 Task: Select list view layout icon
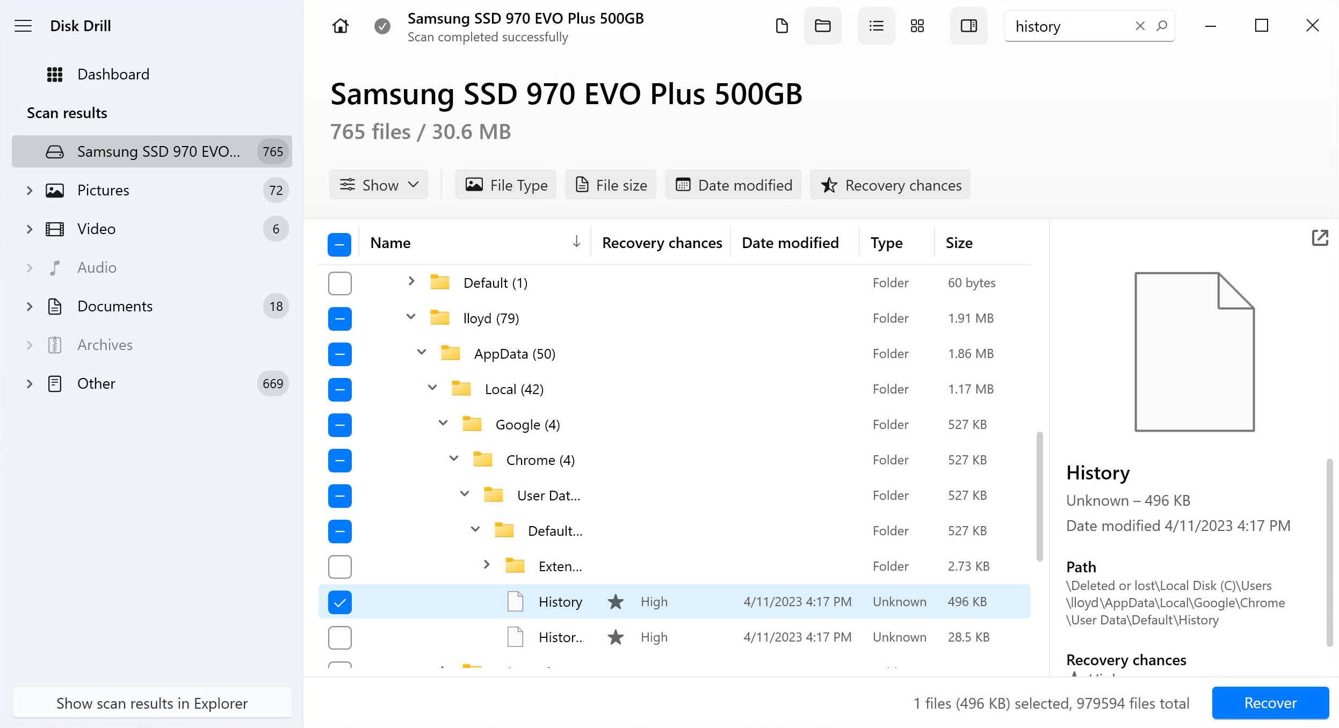pos(877,26)
